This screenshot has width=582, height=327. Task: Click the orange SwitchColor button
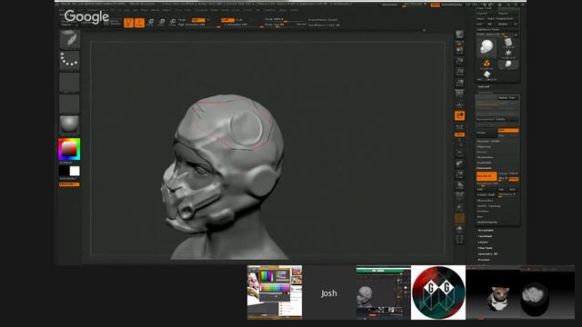[69, 184]
